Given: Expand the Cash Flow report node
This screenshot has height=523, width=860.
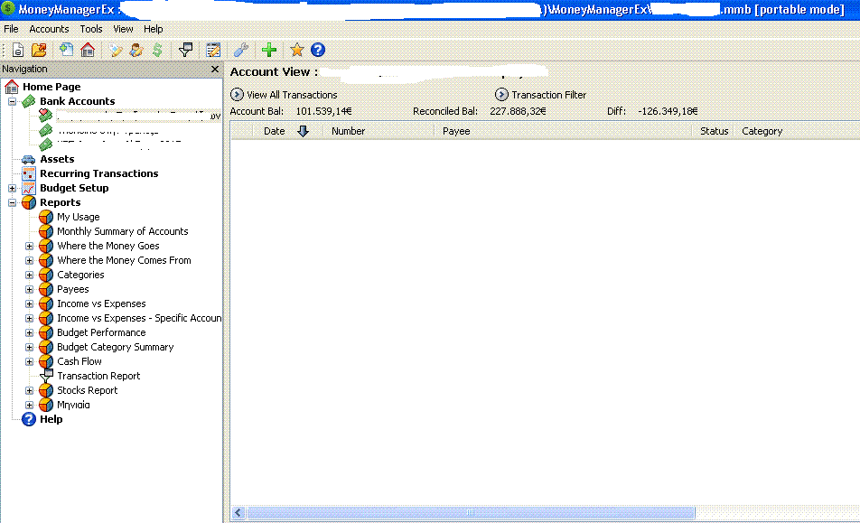Looking at the screenshot, I should [x=30, y=362].
